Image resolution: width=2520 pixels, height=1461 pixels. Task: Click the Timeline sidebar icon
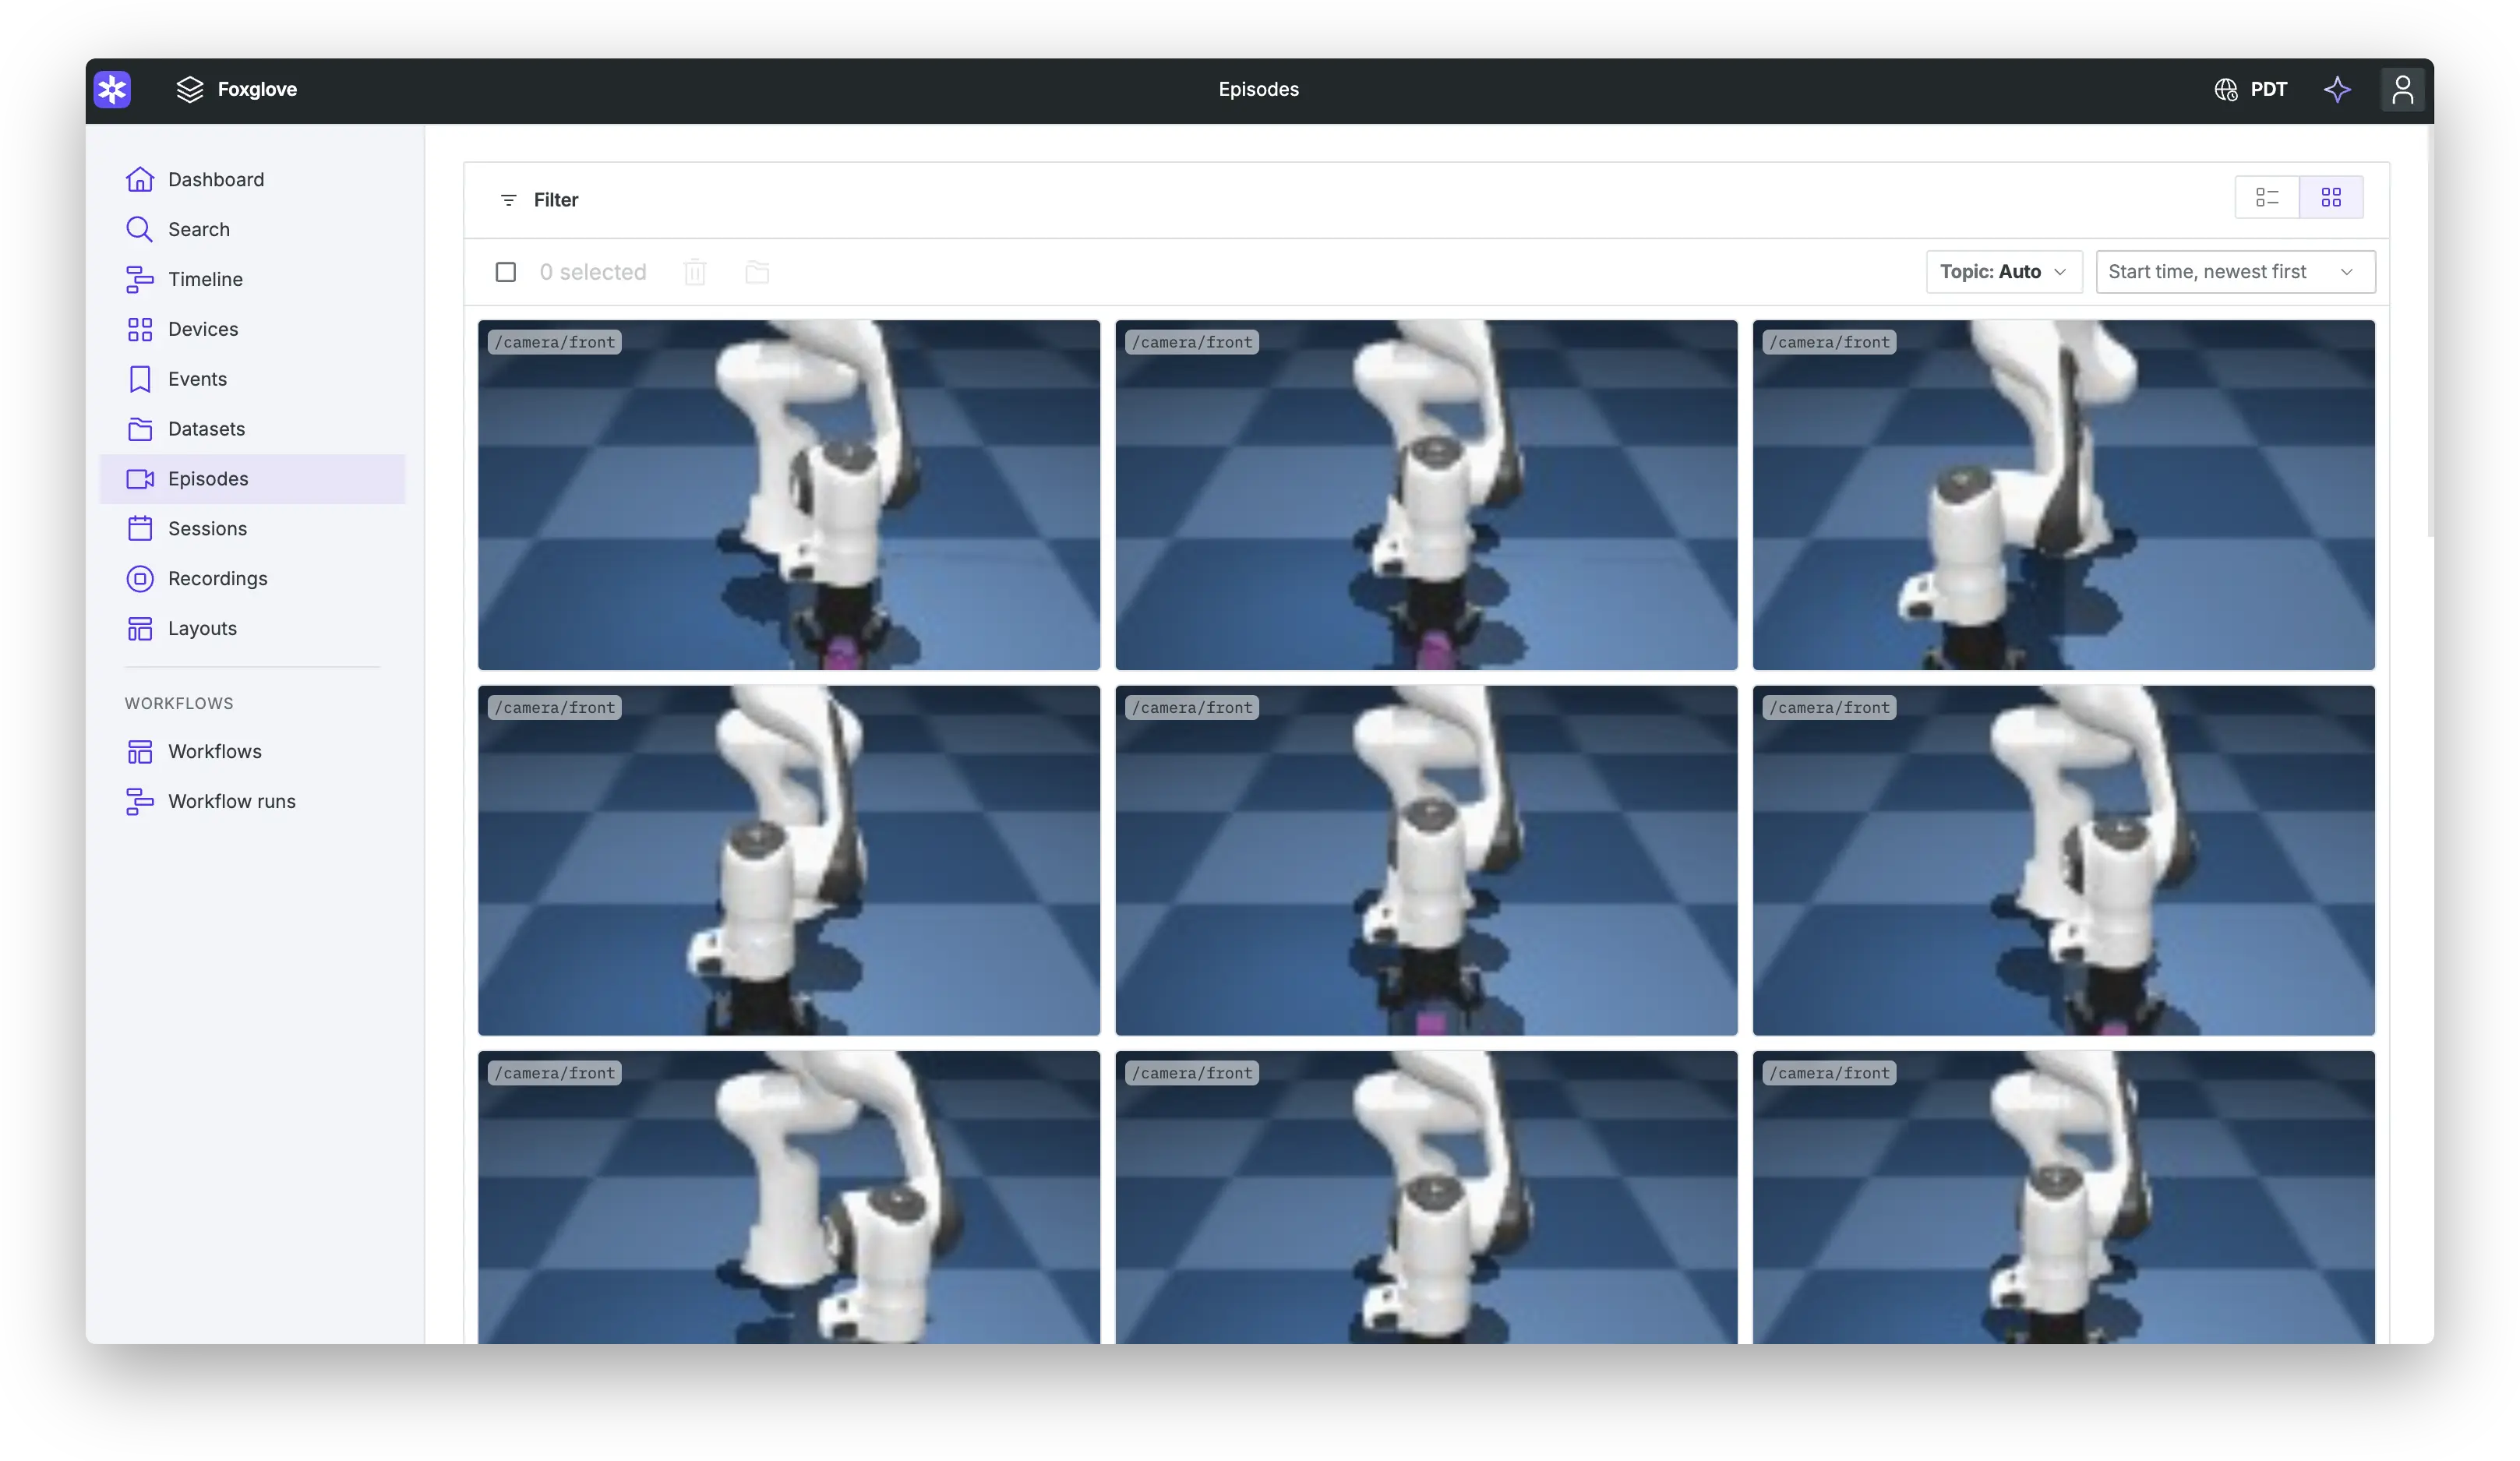click(140, 279)
